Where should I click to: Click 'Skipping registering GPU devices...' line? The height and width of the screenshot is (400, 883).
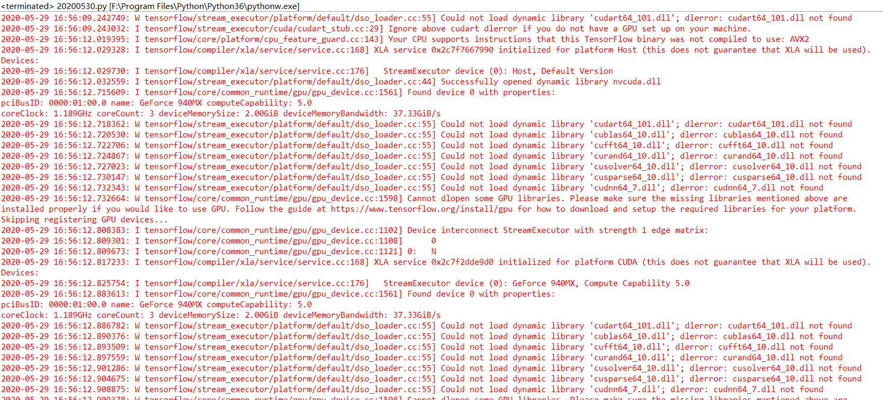[84, 220]
